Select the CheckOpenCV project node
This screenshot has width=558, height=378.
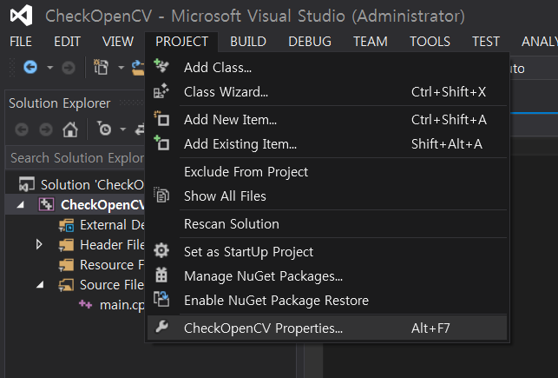[75, 204]
